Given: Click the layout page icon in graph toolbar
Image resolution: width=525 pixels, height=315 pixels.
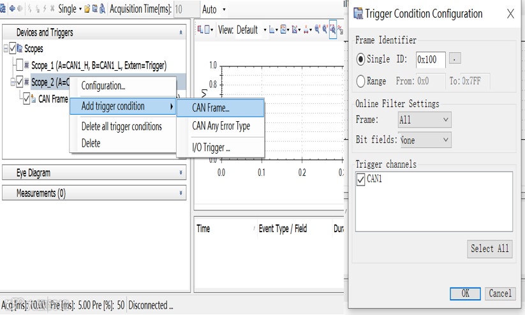Looking at the screenshot, I should click(x=207, y=30).
